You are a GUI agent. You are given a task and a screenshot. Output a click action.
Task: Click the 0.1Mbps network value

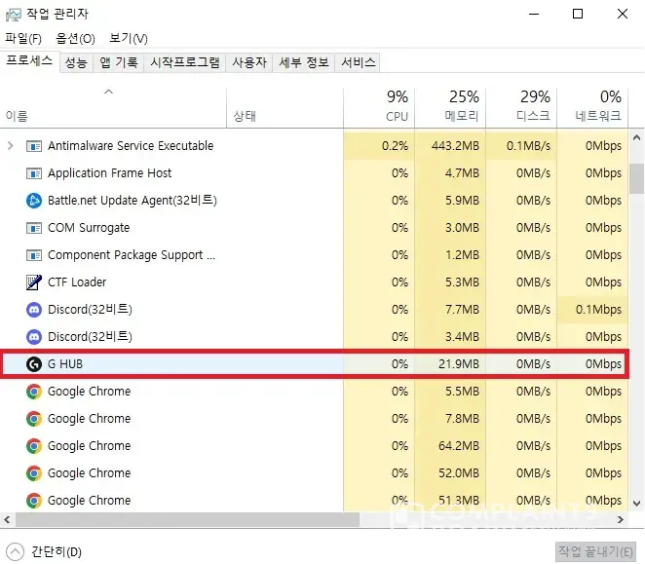[x=598, y=310]
